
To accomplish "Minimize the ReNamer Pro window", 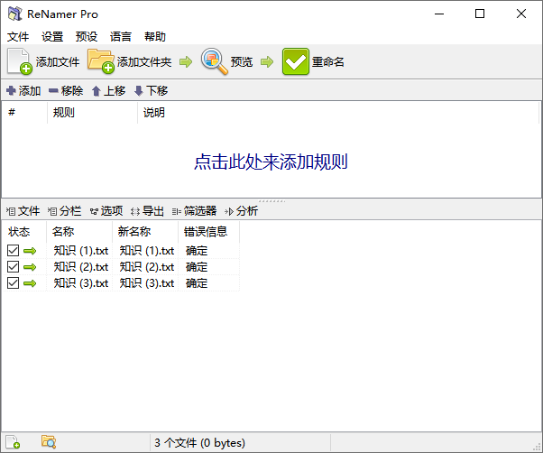I will [439, 14].
